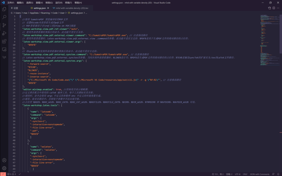Open the 选择(S) menu

[x=30, y=3]
